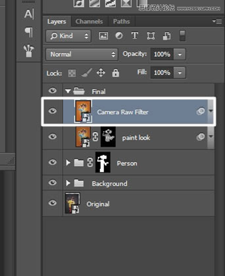Open the Kind filter dropdown

[x=69, y=36]
